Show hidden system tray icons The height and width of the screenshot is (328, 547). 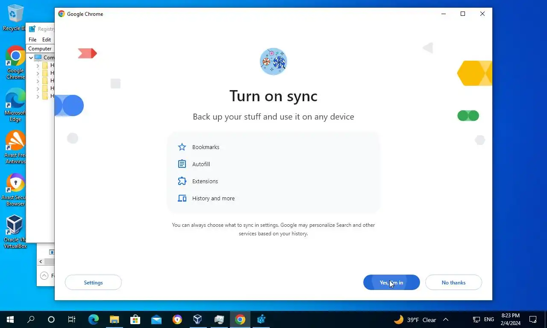(x=446, y=319)
